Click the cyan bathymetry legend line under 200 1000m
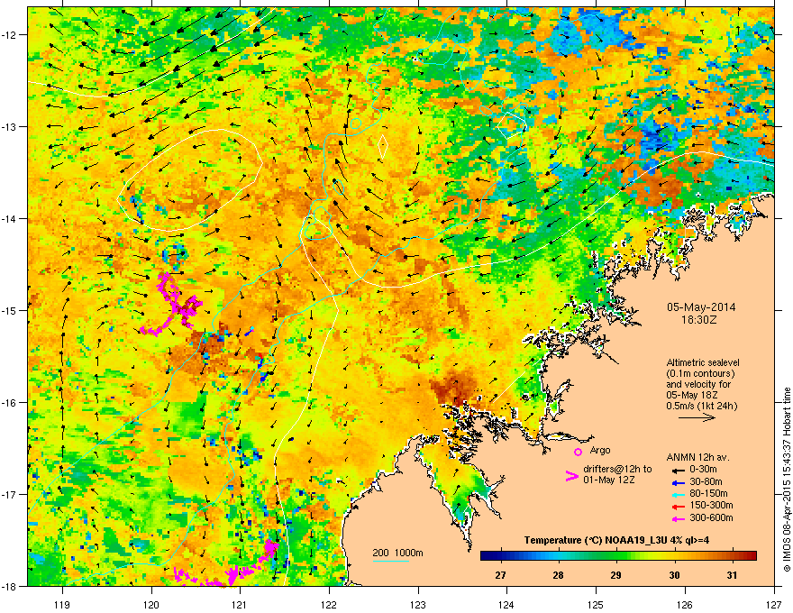 pyautogui.click(x=391, y=561)
